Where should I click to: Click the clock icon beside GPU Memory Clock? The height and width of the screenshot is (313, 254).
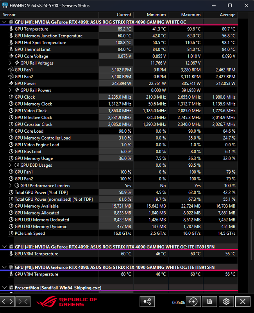11,104
